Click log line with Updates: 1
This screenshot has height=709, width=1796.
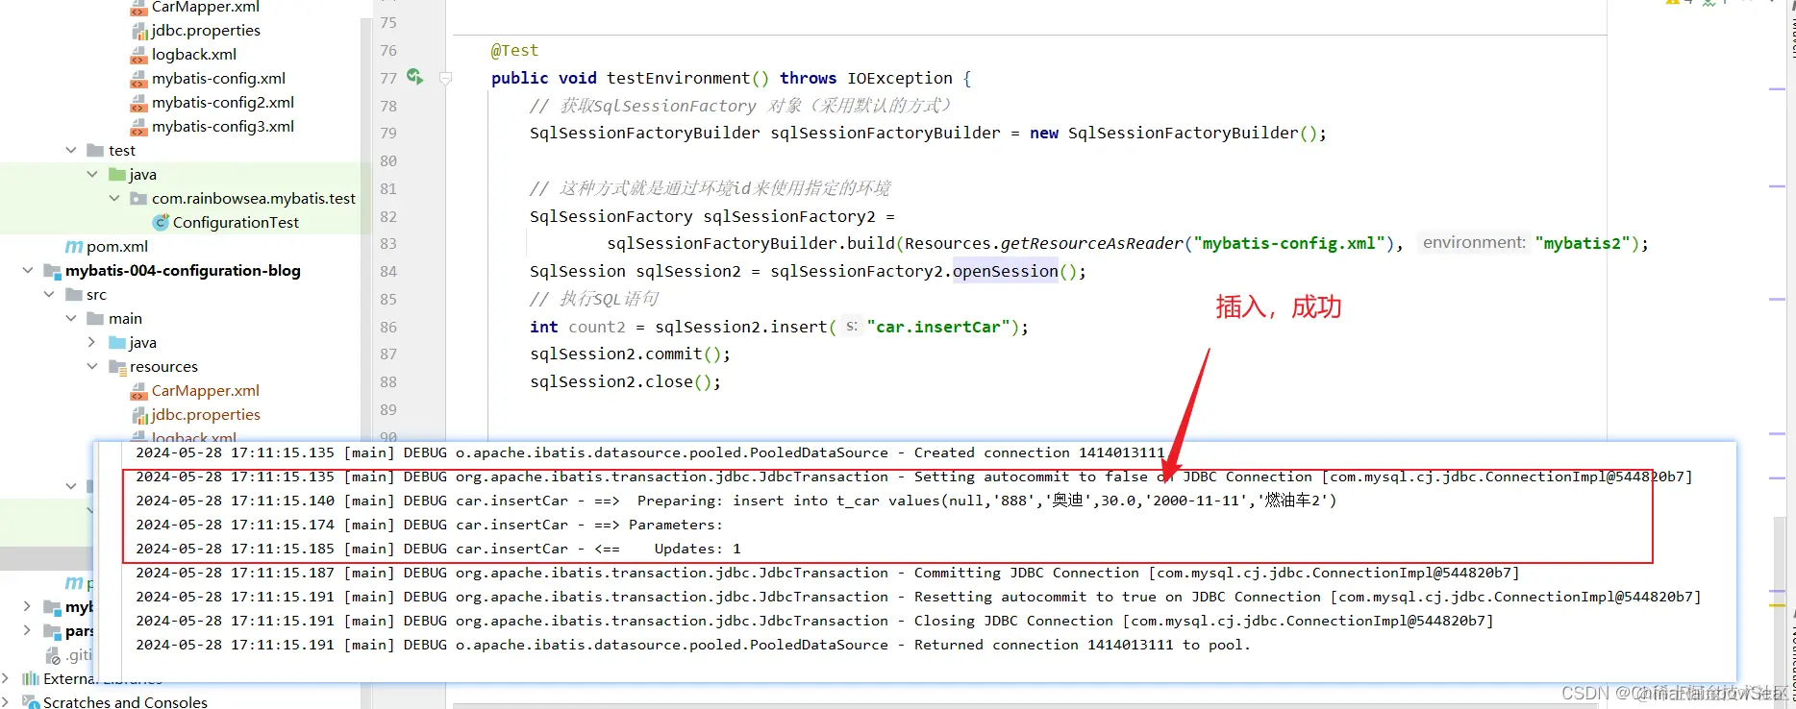(438, 549)
